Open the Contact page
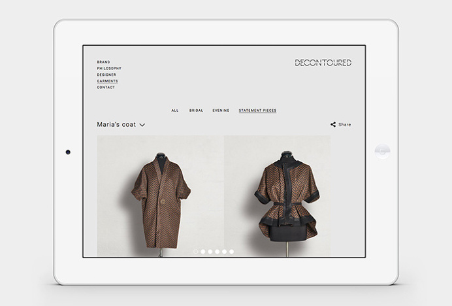Viewport: 452px width, 306px height. (106, 87)
